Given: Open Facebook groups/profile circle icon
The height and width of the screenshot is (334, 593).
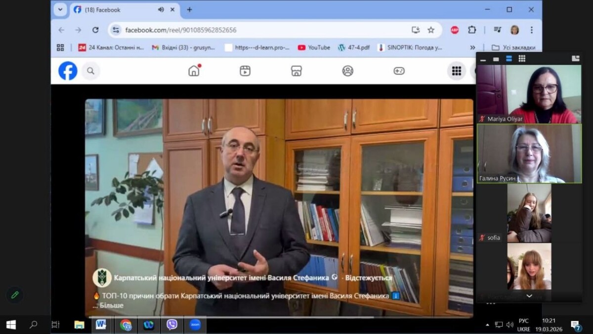Looking at the screenshot, I should [x=348, y=71].
